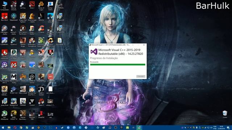
Task: Minimize the Visual C++ Redistributable window
Action: [x=133, y=45]
